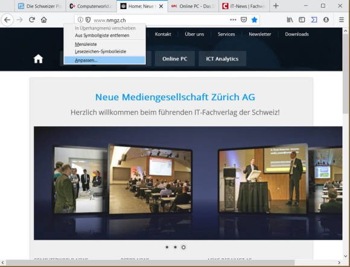Click the blue Sigma extension icon
Viewport: 350px width, 267px height.
coord(314,20)
